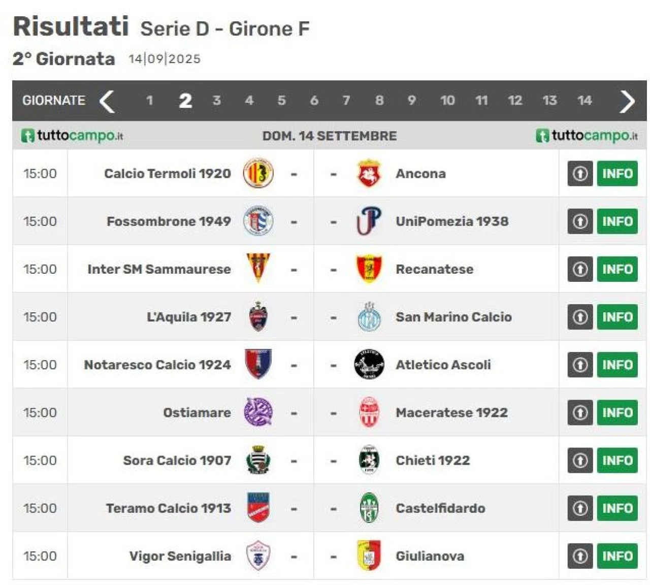Open the San Marino Calcio team link

point(453,317)
